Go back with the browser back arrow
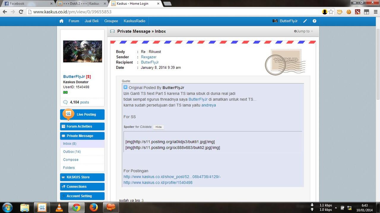Screen dimensions: 380x213 (5, 12)
